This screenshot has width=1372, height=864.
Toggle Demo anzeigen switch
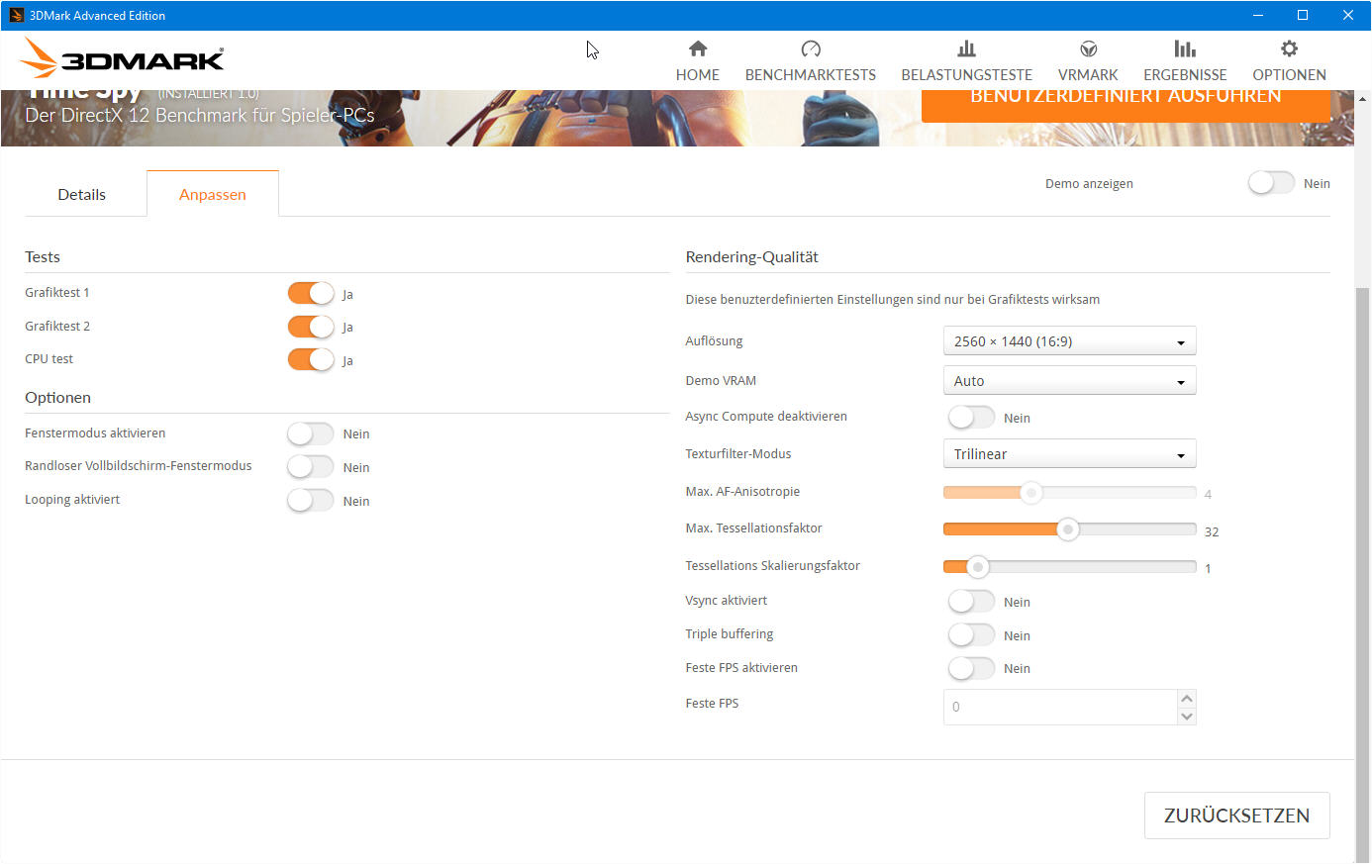[x=1271, y=183]
